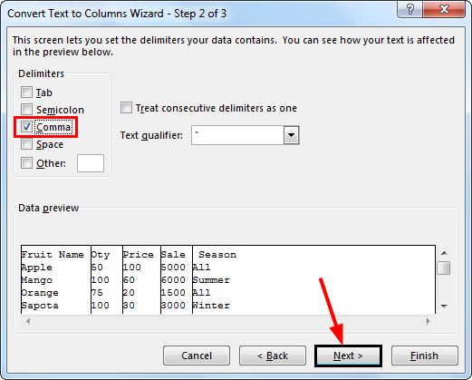Click the vertical scrollbar thumb in preview
This screenshot has width=472, height=380.
pyautogui.click(x=444, y=268)
